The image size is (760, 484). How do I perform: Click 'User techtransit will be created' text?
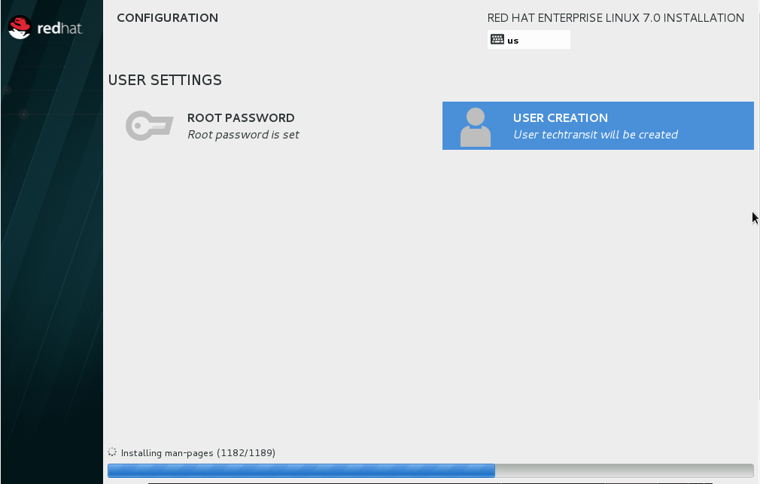pyautogui.click(x=596, y=135)
